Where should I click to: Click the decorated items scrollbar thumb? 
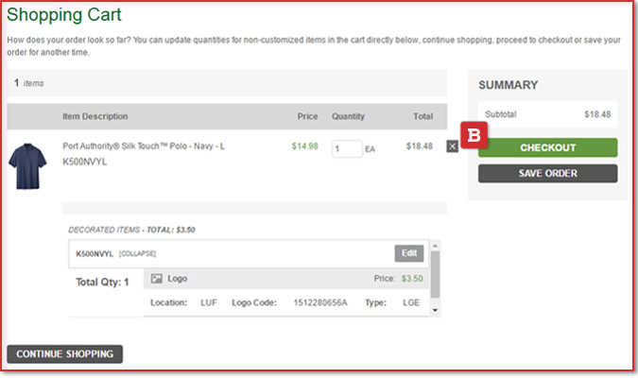pyautogui.click(x=435, y=274)
